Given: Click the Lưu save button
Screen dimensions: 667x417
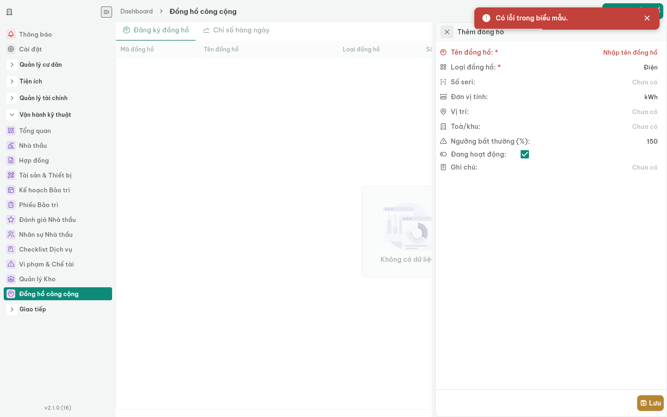Looking at the screenshot, I should click(x=650, y=403).
